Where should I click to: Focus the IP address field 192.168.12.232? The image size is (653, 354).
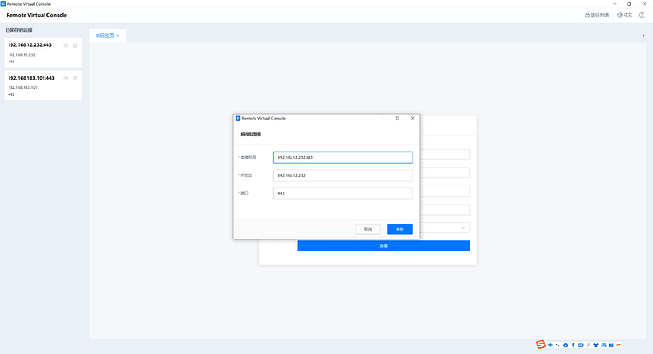coord(343,175)
